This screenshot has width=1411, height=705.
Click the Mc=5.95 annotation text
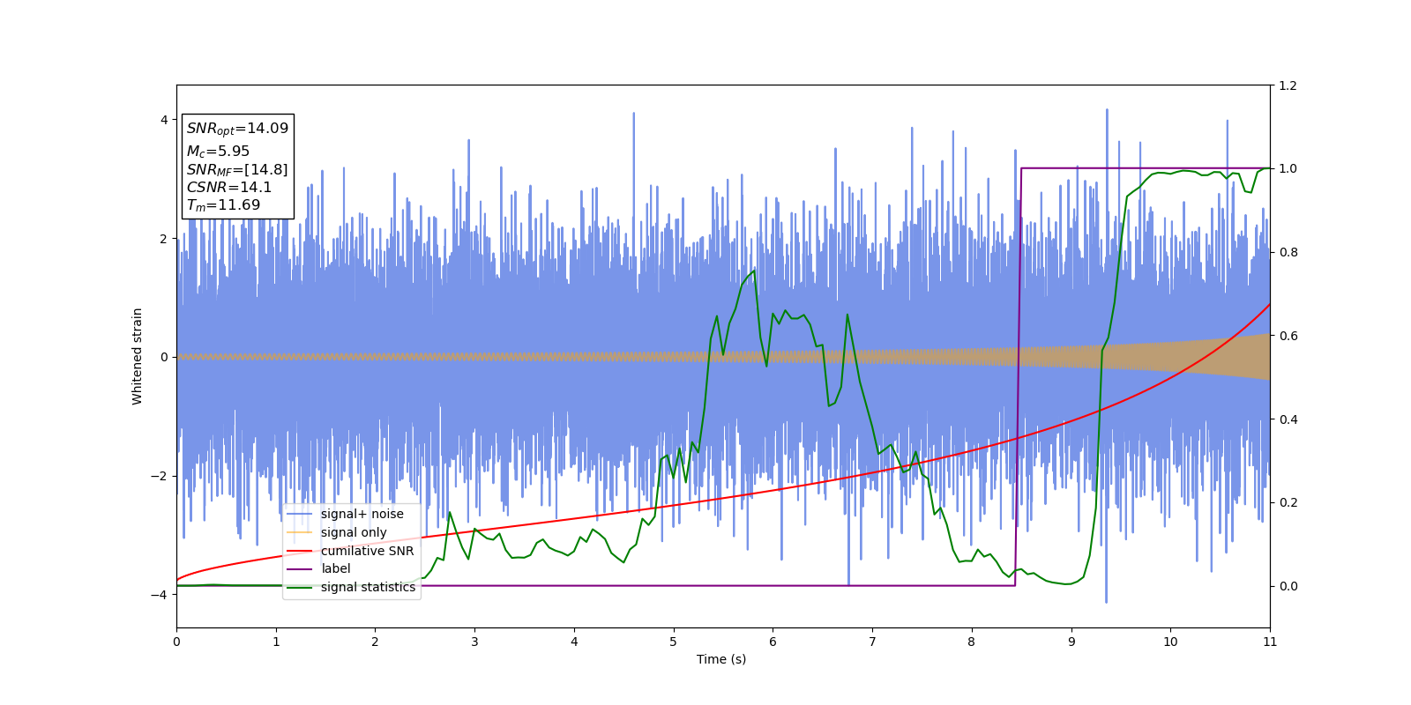tap(218, 152)
